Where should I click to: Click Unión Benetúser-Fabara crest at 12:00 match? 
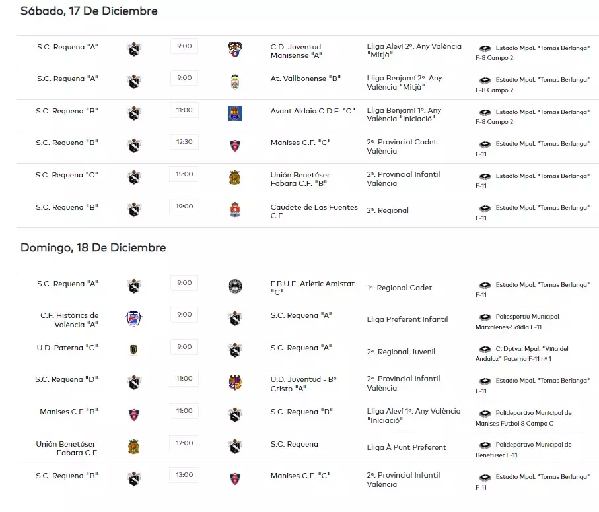133,447
